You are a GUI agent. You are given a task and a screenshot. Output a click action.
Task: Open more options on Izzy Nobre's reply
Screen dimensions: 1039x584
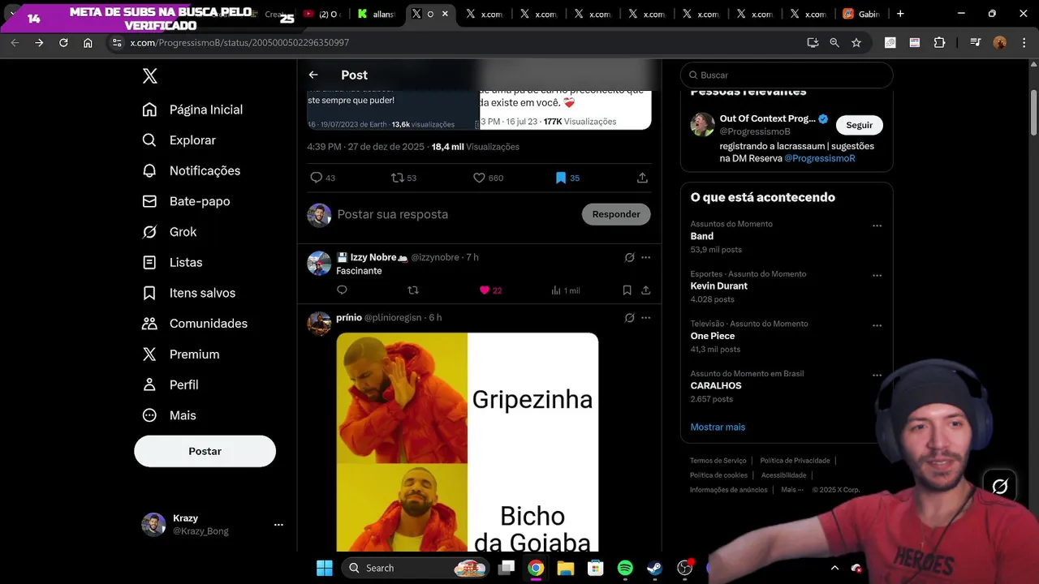[646, 258]
